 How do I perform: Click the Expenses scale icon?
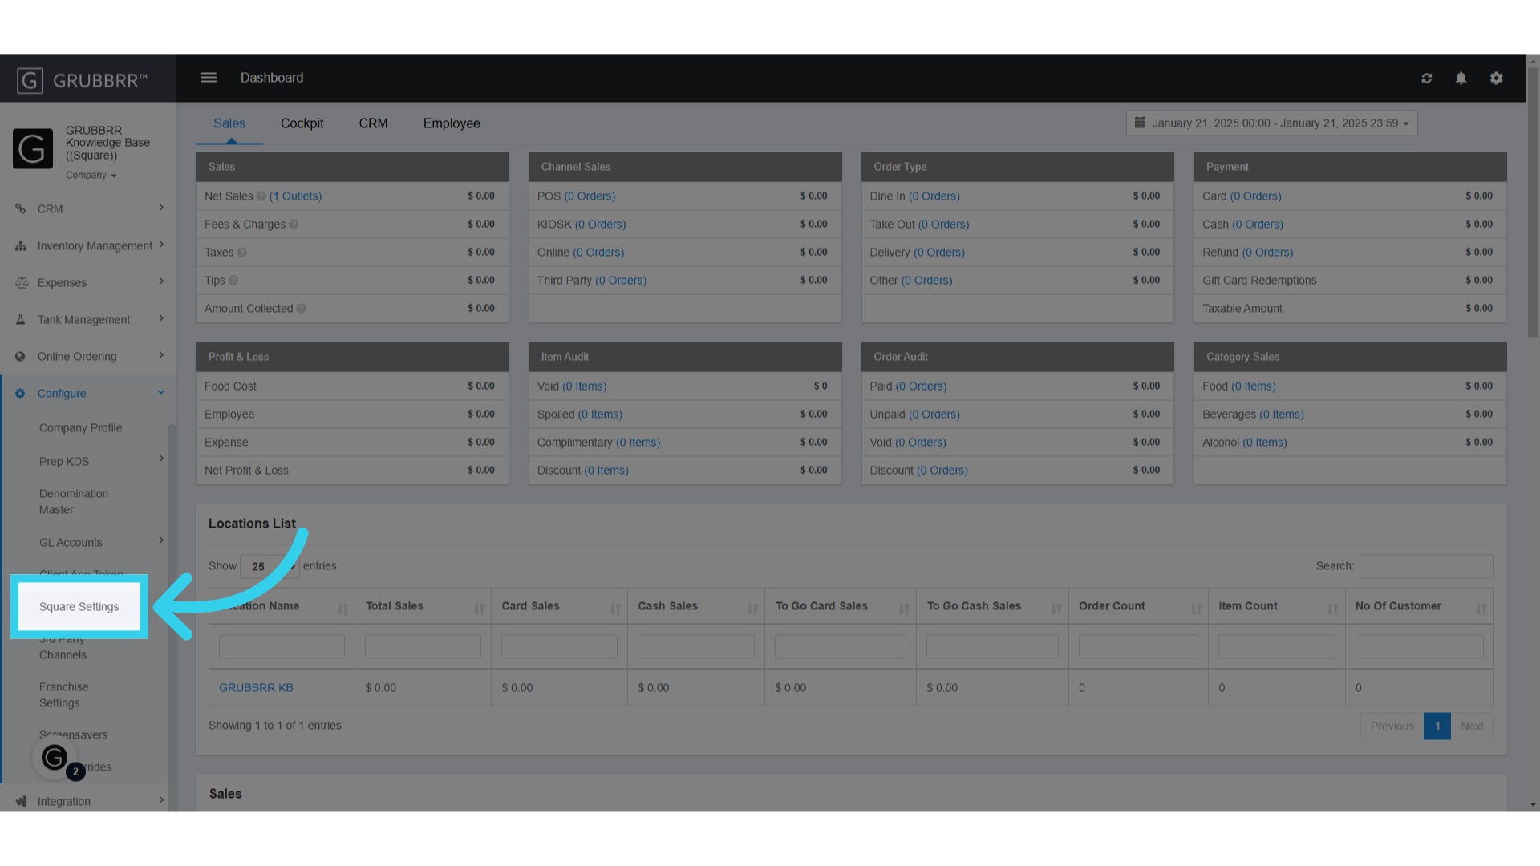pyautogui.click(x=22, y=283)
